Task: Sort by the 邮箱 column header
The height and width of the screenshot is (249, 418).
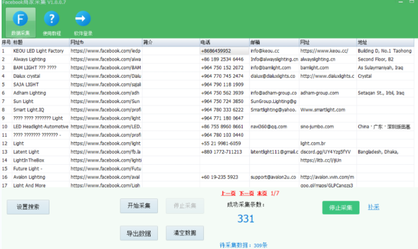Action: (x=274, y=42)
